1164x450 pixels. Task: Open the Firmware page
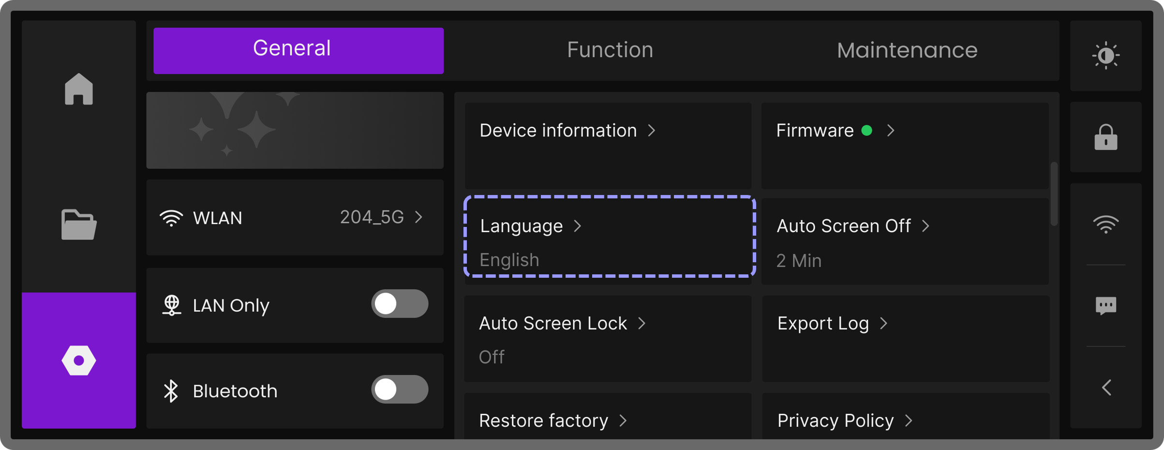(x=905, y=145)
